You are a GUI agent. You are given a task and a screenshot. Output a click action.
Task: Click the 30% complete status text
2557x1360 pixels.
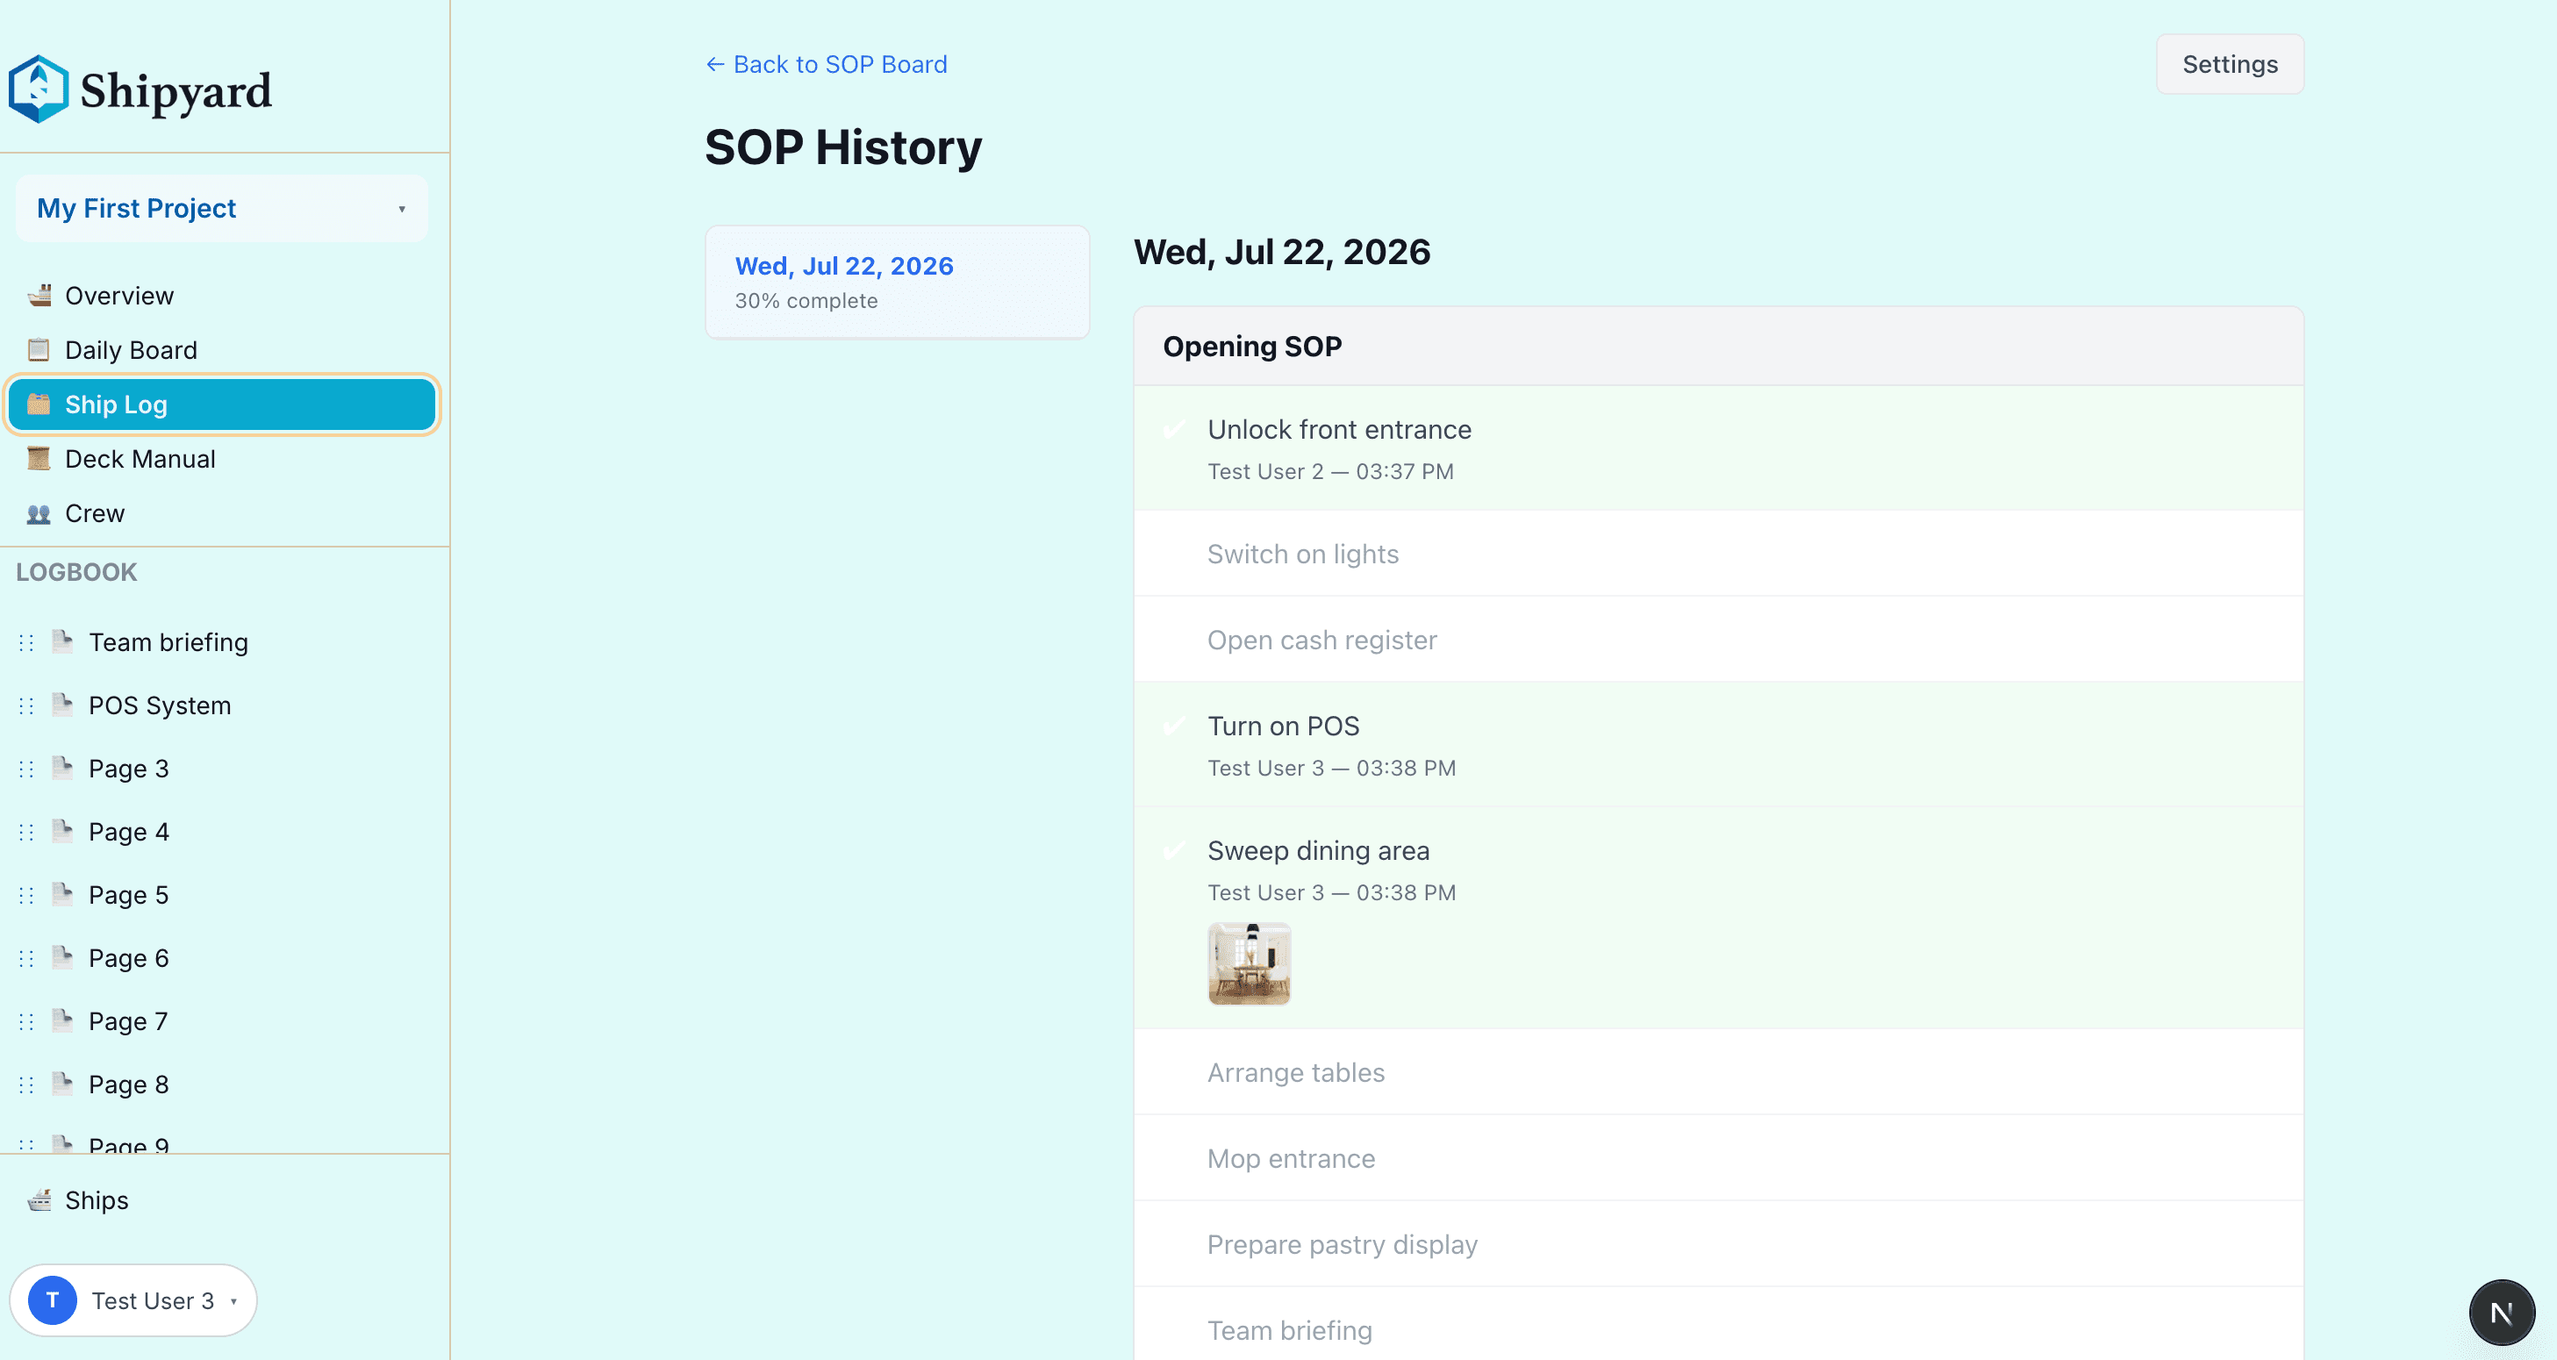coord(806,301)
